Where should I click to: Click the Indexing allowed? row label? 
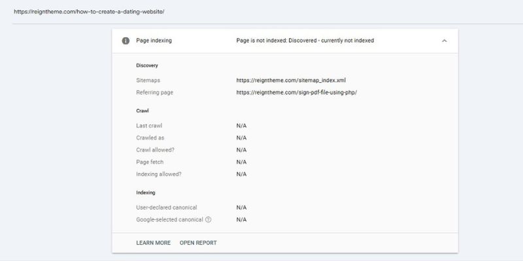[x=159, y=174]
